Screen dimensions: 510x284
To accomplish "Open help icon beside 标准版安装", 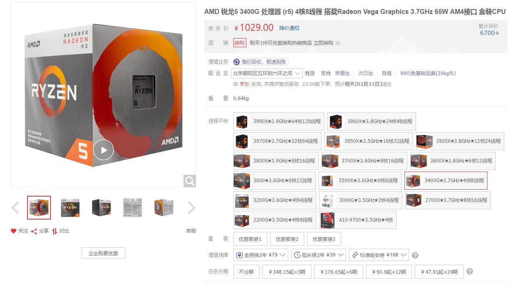I will point(415,255).
